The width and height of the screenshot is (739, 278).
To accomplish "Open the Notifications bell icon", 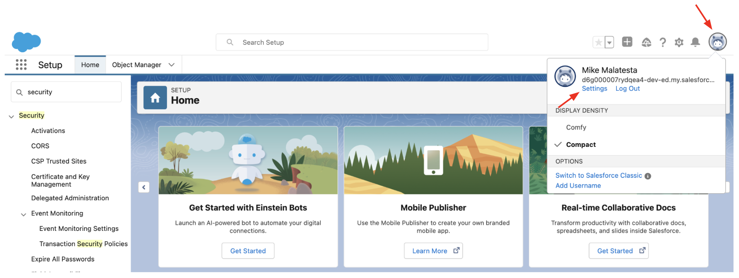I will [x=695, y=42].
